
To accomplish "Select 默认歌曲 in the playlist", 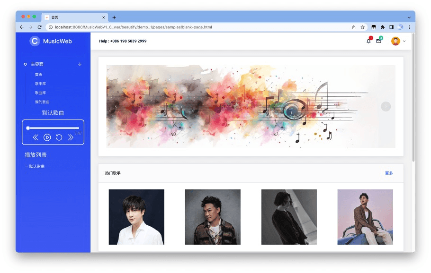I will [37, 166].
